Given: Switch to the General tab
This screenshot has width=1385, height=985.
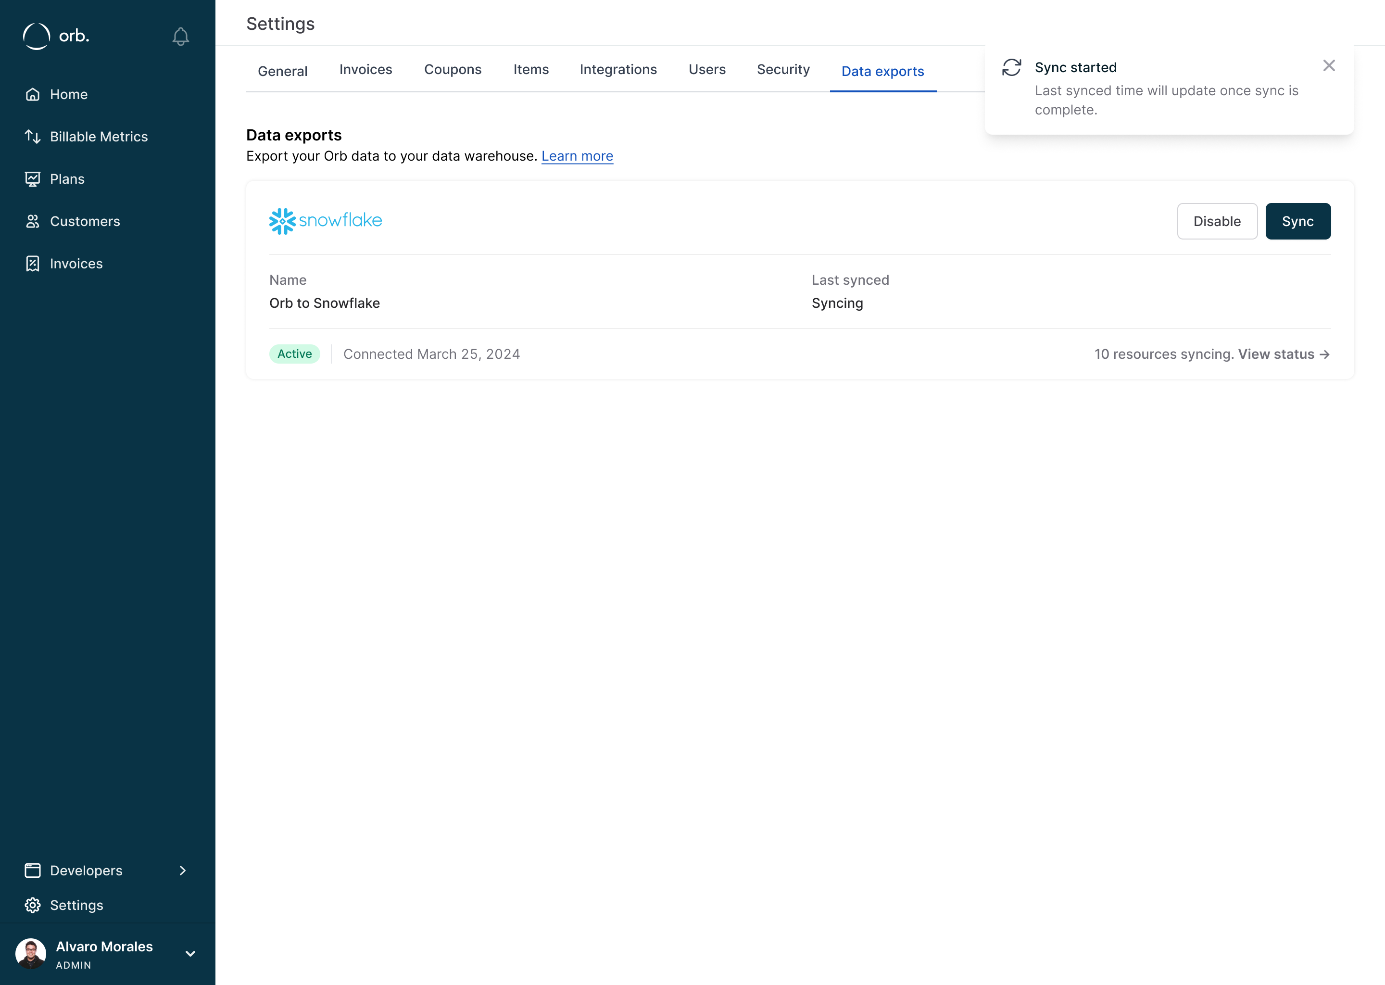Looking at the screenshot, I should click(283, 71).
